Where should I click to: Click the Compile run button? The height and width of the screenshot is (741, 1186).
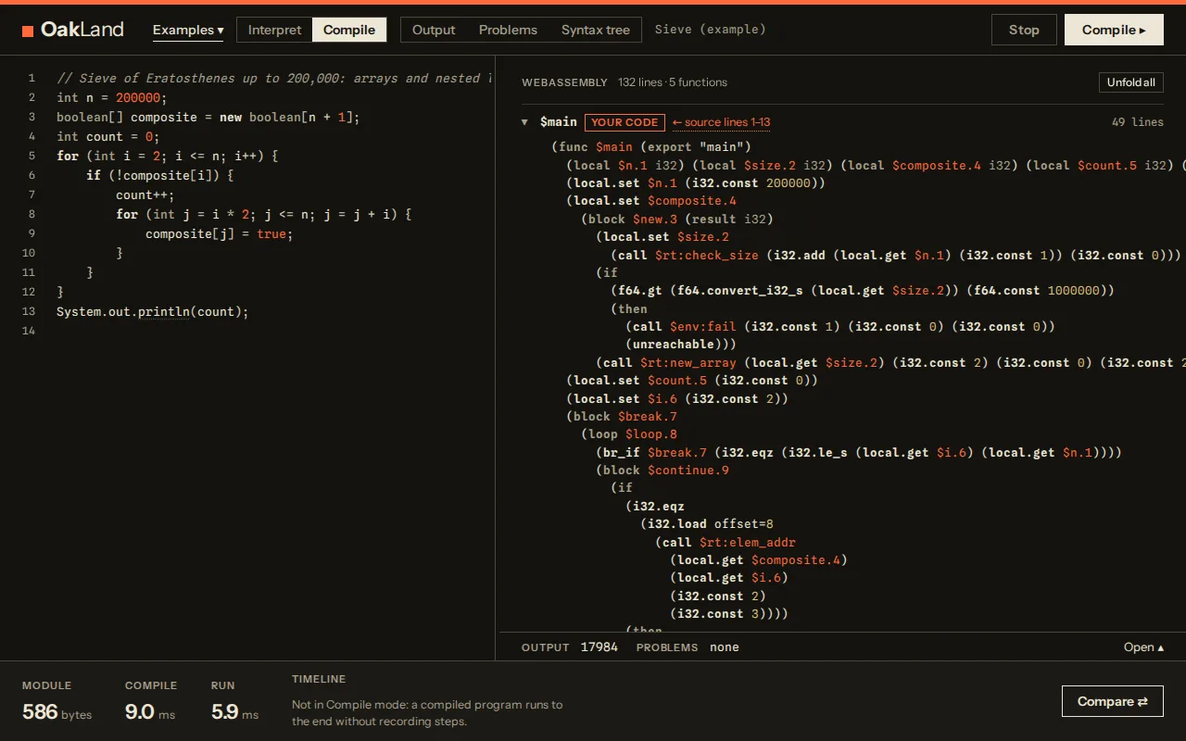click(x=1114, y=30)
